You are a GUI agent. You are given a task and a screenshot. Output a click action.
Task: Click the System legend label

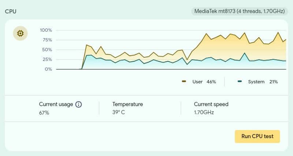point(256,82)
